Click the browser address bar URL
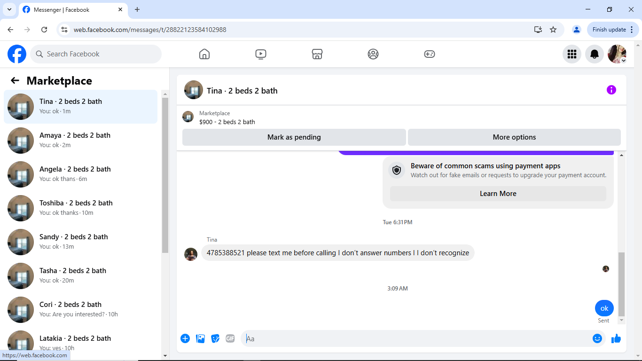Image resolution: width=642 pixels, height=361 pixels. (150, 30)
